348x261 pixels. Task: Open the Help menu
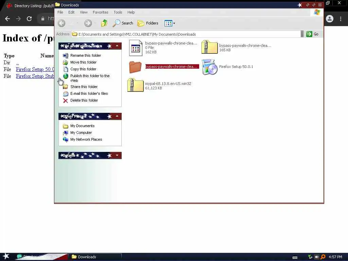(131, 12)
